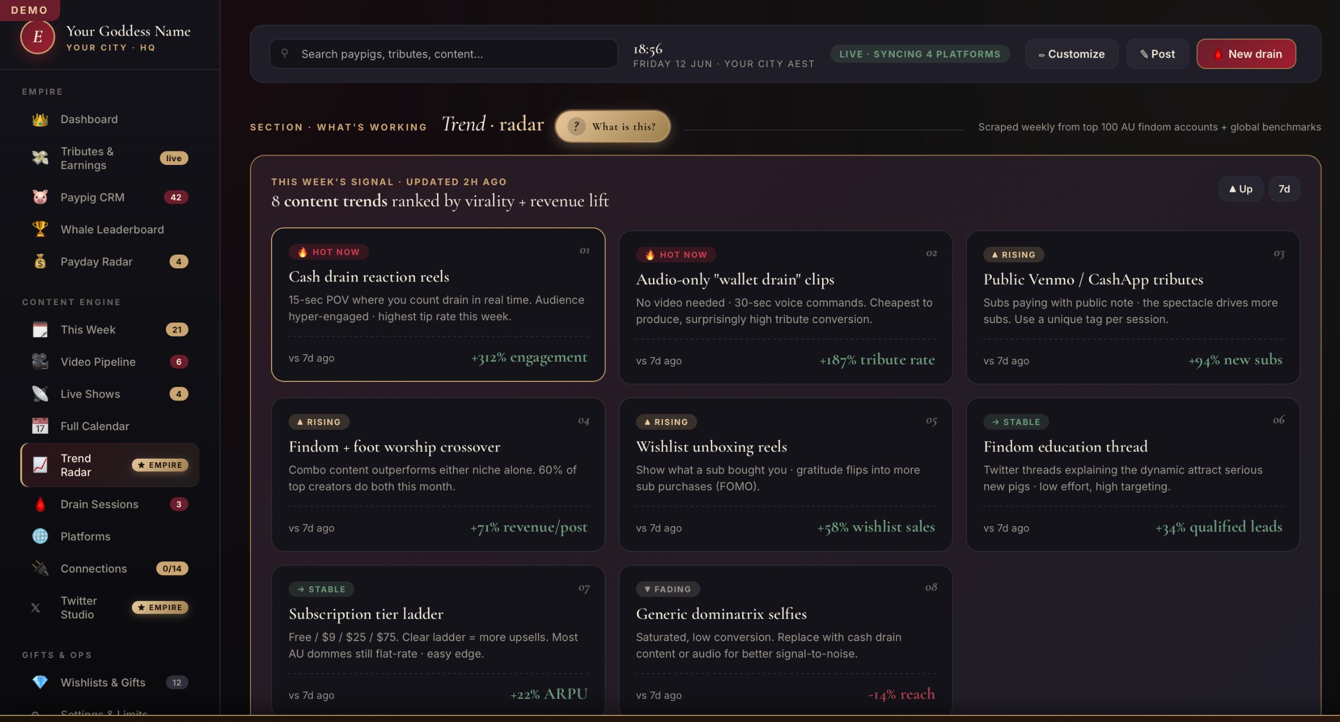Click the Post button
The image size is (1340, 722).
pyautogui.click(x=1158, y=54)
